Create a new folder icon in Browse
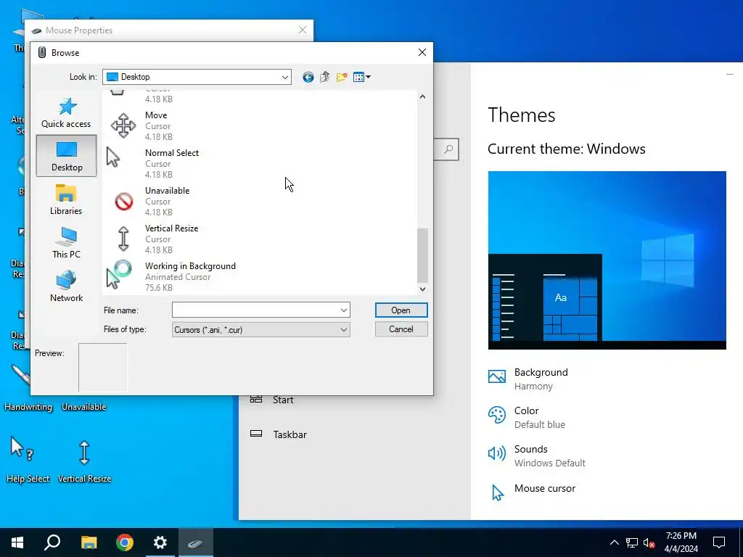Viewport: 743px width, 557px height. (x=342, y=77)
